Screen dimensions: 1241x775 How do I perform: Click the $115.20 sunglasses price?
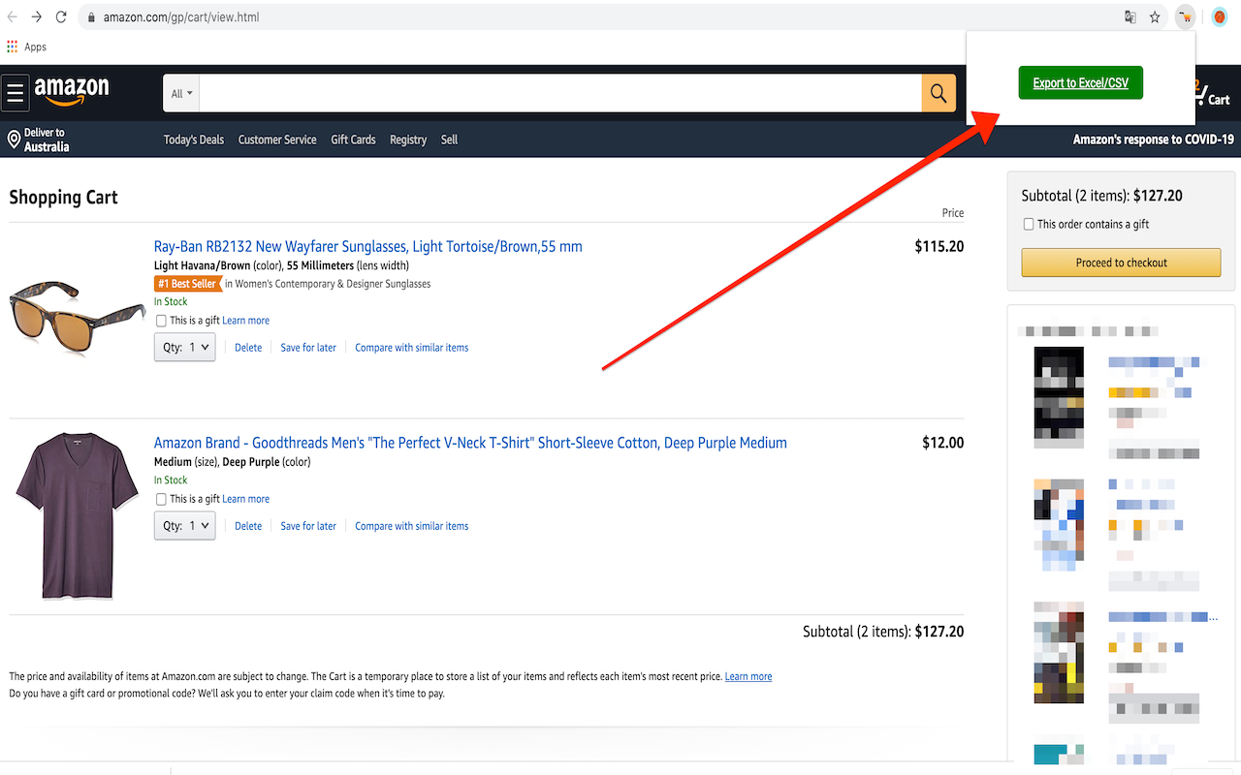tap(939, 246)
